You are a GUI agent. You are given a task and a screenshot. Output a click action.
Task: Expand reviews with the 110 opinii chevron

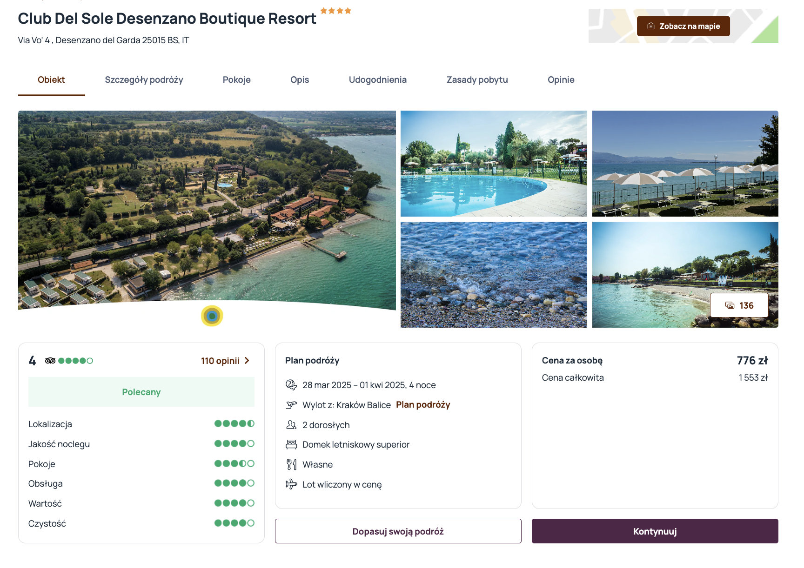tap(247, 361)
